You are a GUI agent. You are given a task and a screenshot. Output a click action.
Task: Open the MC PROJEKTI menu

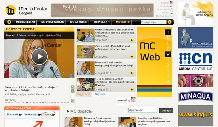point(101,22)
